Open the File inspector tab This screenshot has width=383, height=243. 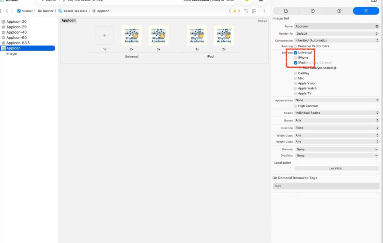point(286,11)
